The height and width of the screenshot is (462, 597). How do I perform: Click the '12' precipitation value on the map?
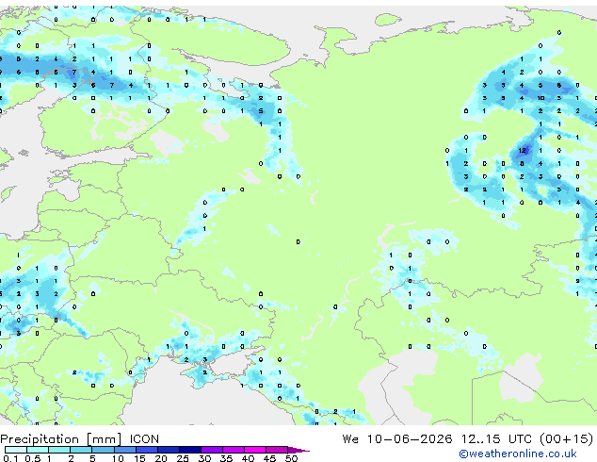pos(522,150)
